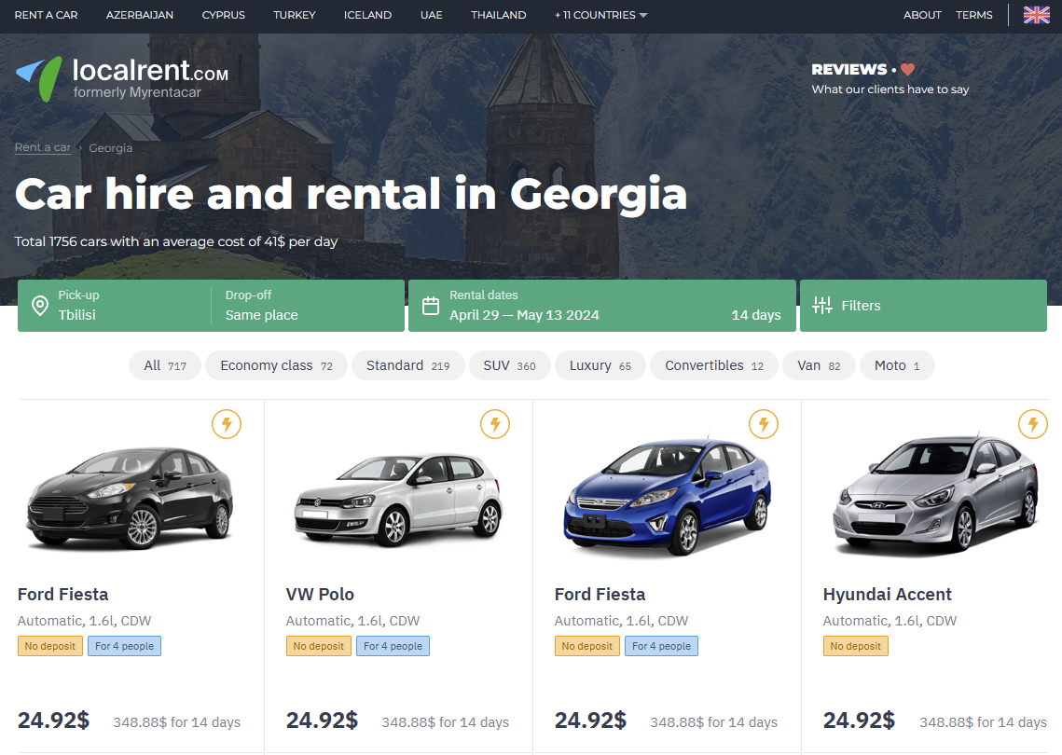This screenshot has width=1062, height=755.
Task: Open Turkey in the top menu
Action: click(x=295, y=15)
